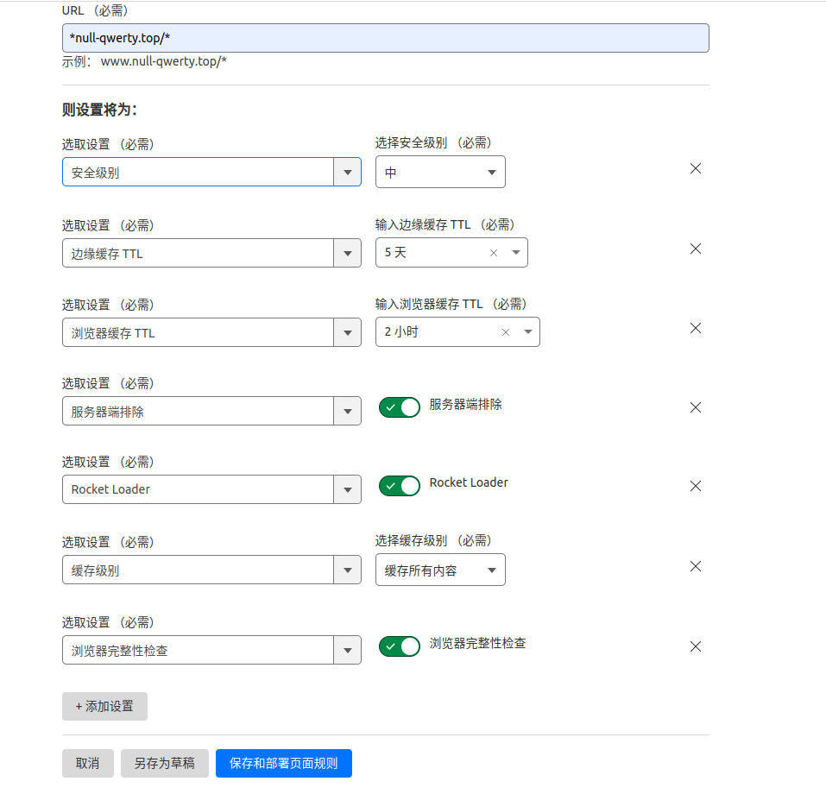Image resolution: width=826 pixels, height=794 pixels.
Task: Clear the 2 小时 browser cache TTL value
Action: point(505,331)
